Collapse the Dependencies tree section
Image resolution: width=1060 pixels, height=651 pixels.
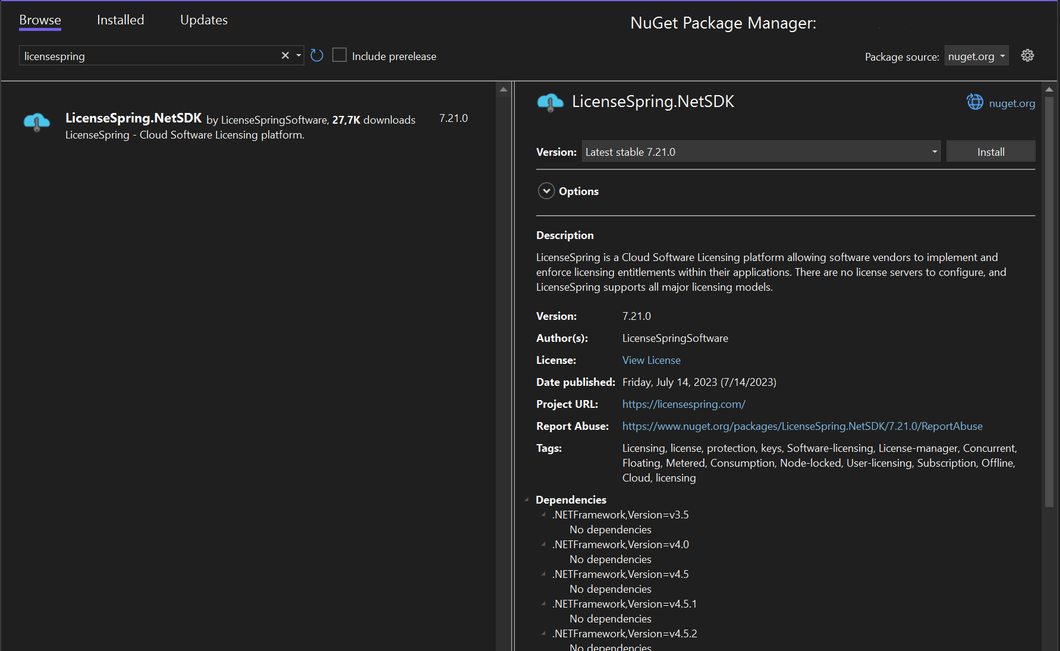[527, 499]
